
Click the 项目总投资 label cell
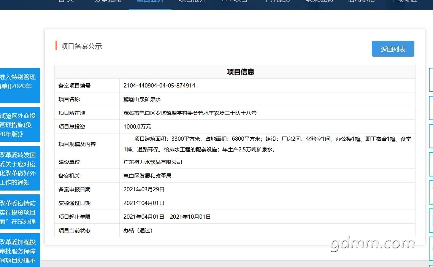(x=87, y=127)
